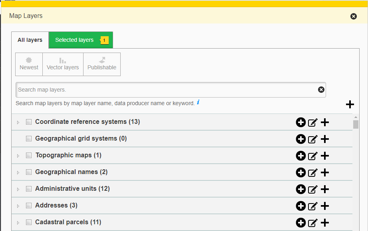Select the All layers tab
This screenshot has height=231, width=368.
[x=30, y=40]
